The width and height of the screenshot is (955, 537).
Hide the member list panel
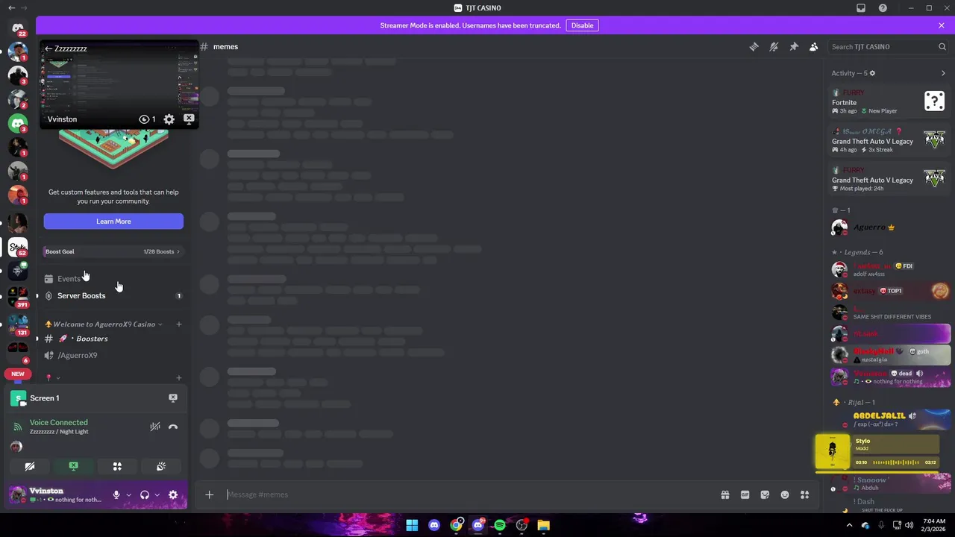(814, 47)
